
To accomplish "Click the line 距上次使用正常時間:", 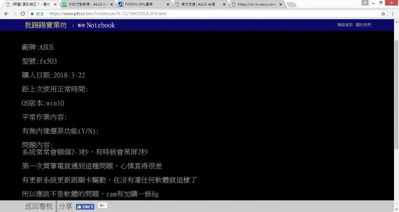I will 55,89.
